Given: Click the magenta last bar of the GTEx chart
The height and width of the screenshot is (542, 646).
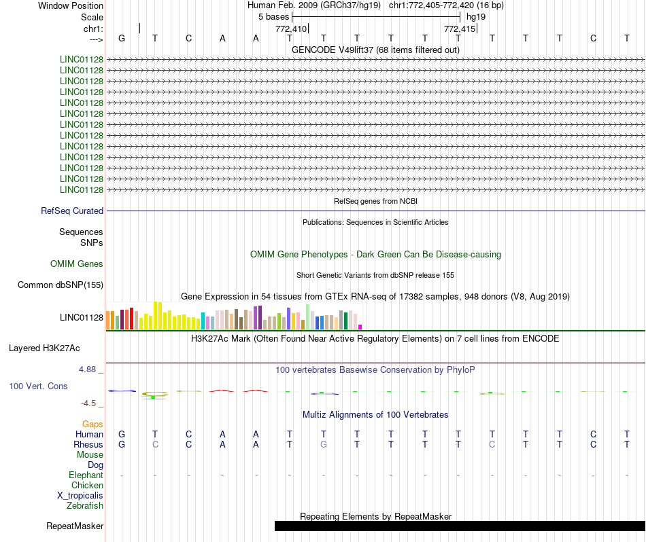Looking at the screenshot, I should click(360, 327).
